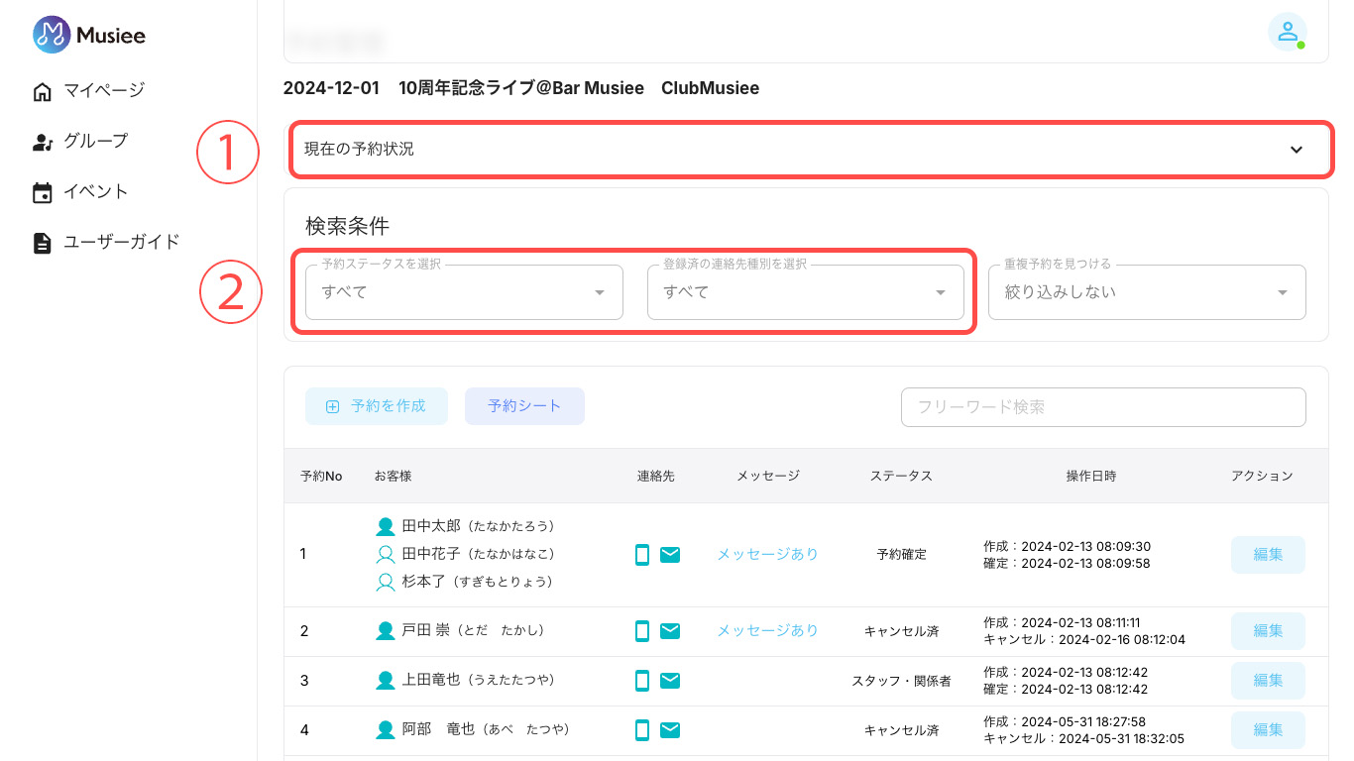
Task: Click the 予約シート button
Action: pyautogui.click(x=524, y=406)
